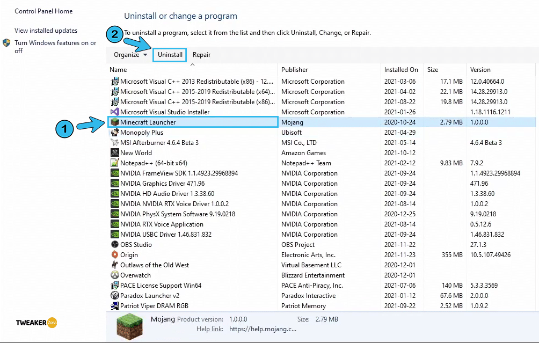The height and width of the screenshot is (343, 539).
Task: Click the NVIDIA FrameView SDK icon
Action: click(x=115, y=173)
